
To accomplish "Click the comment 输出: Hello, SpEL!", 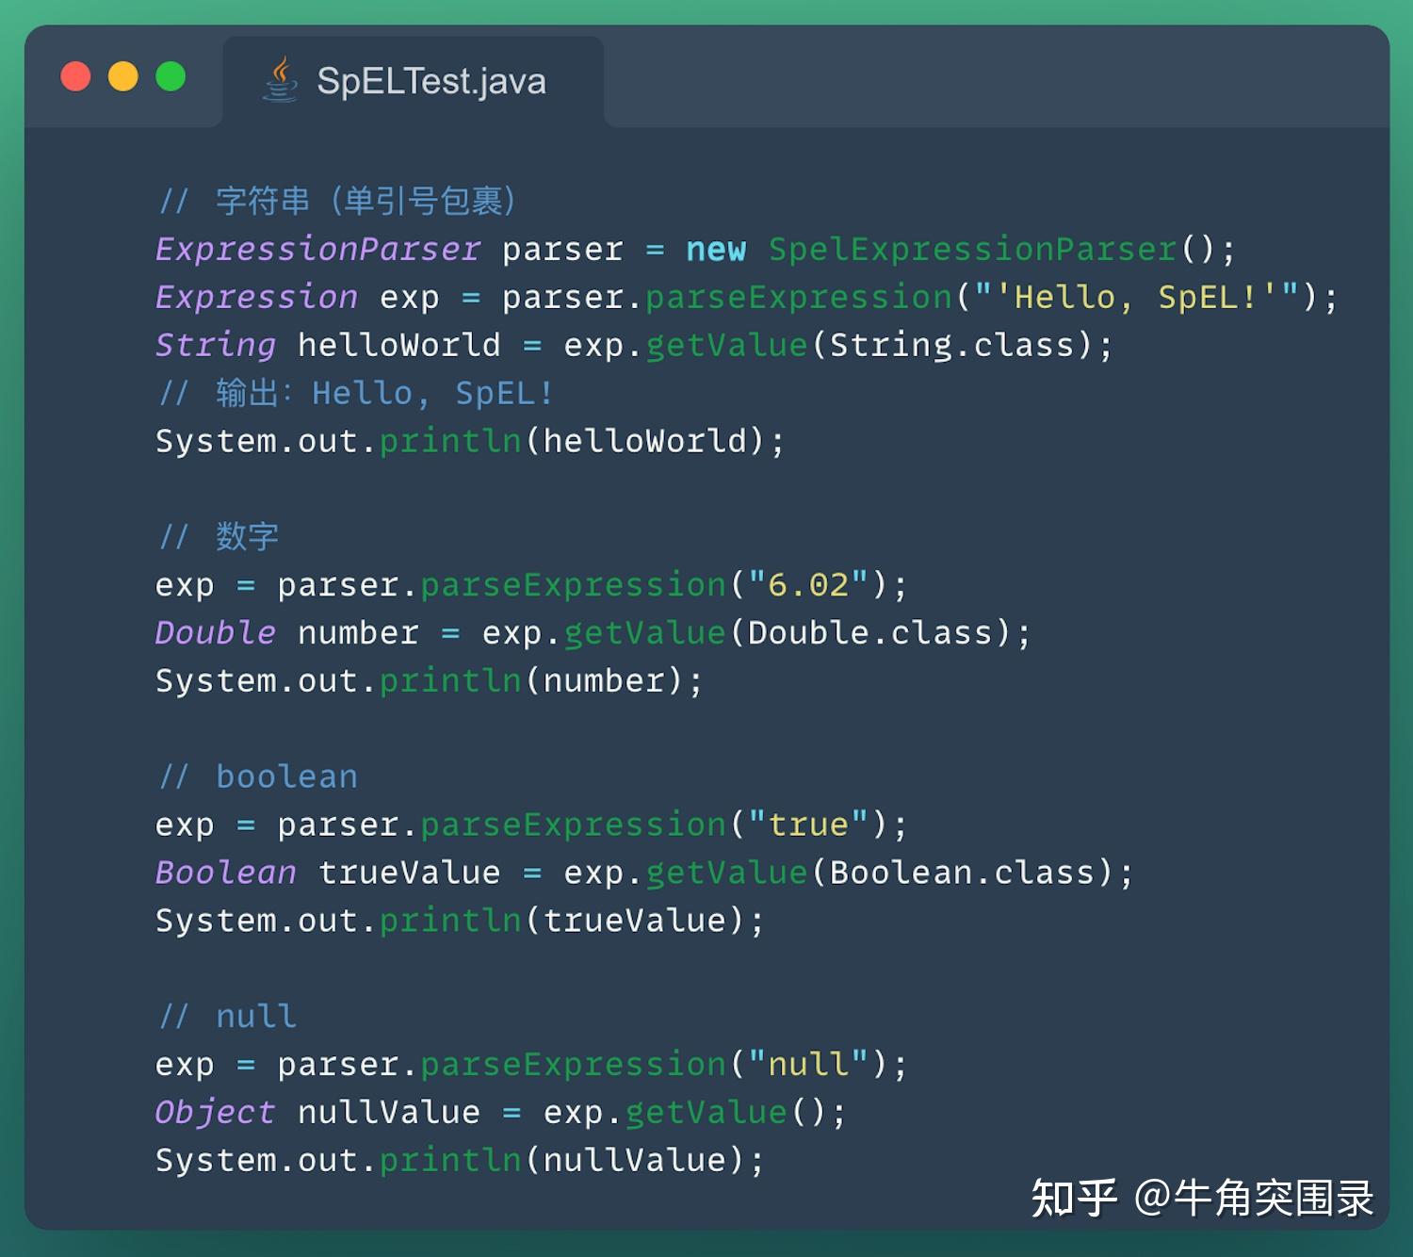I will (358, 392).
